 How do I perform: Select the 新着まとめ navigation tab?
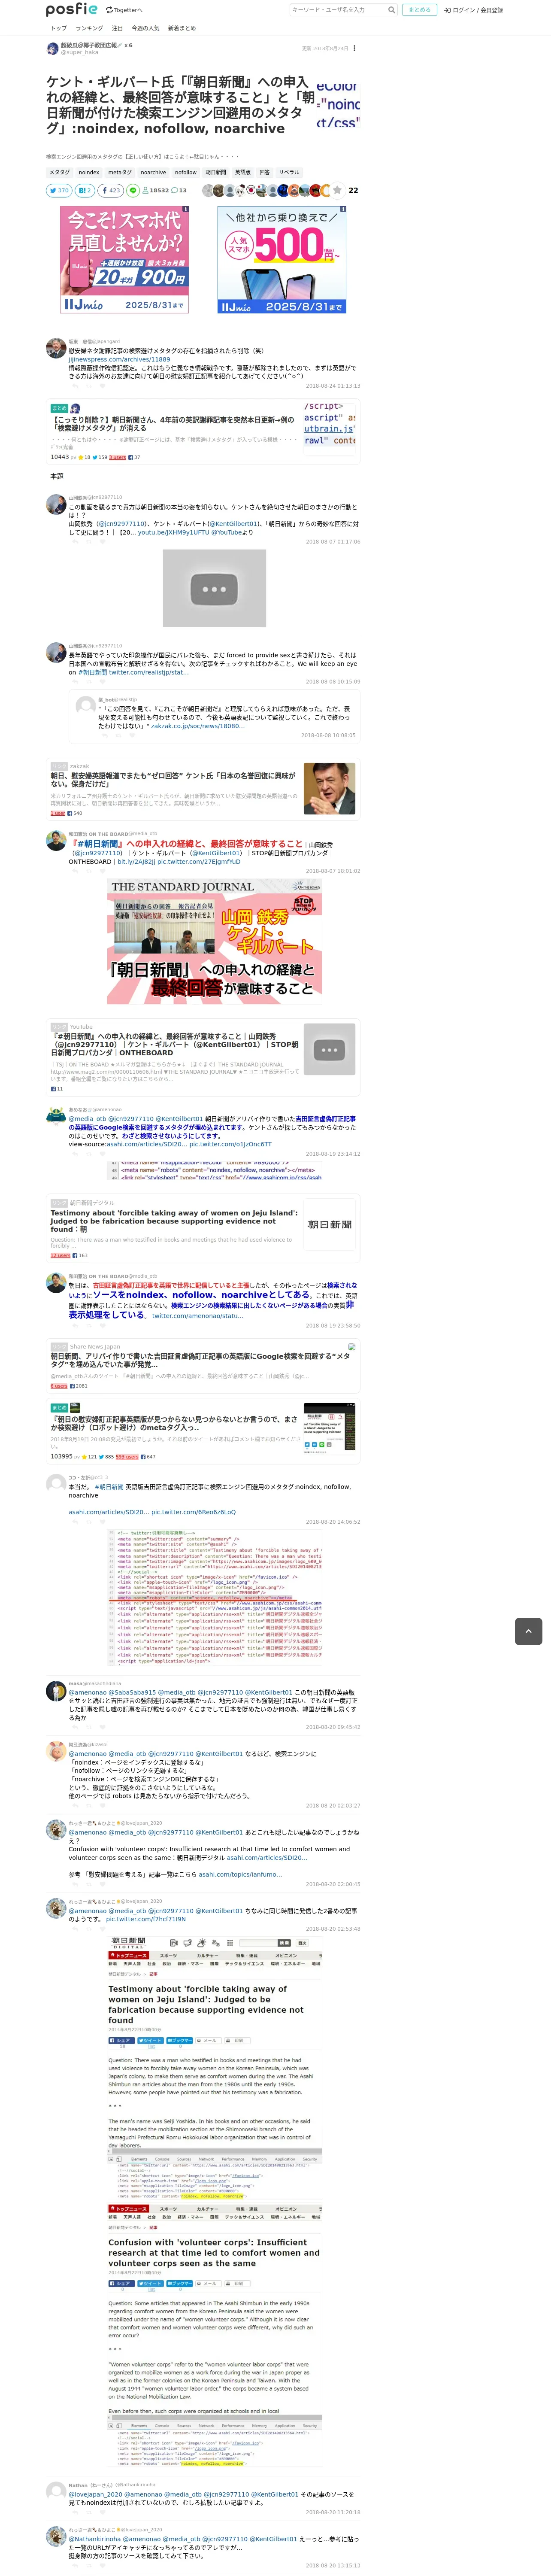182,28
